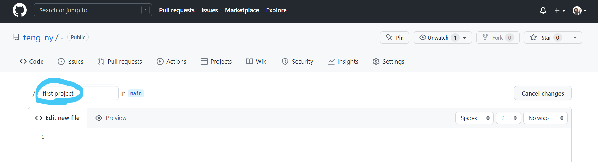This screenshot has width=598, height=162.
Task: Go to Pull requests in top nav
Action: 177,10
